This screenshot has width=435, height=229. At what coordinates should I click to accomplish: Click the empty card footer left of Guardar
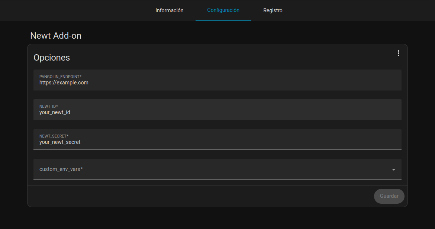(186, 196)
